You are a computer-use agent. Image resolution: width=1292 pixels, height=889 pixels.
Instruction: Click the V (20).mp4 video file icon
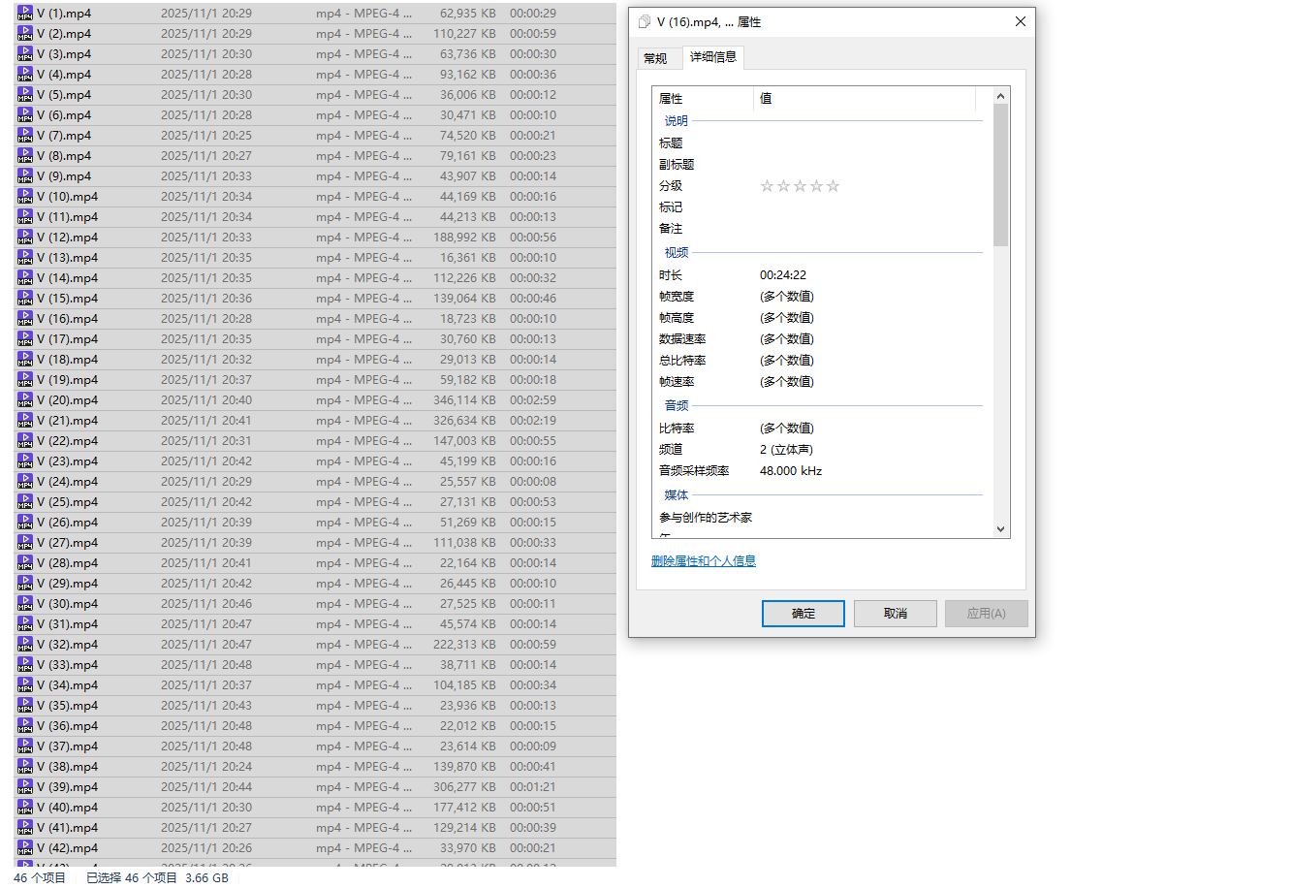[x=25, y=400]
